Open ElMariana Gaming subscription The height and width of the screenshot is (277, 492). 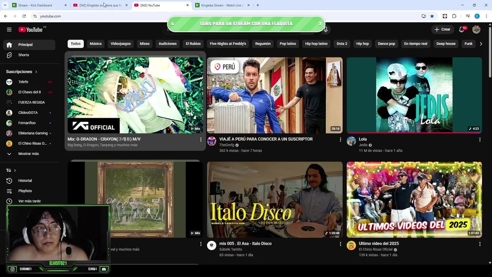[x=29, y=133]
